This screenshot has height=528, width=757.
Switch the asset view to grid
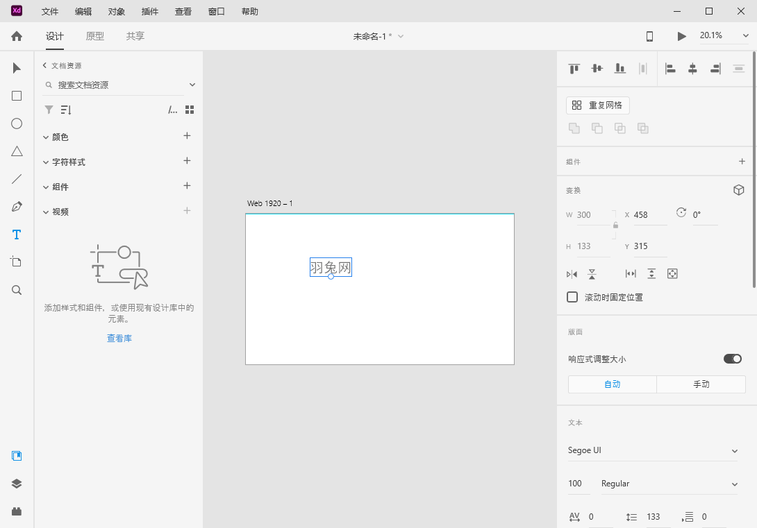tap(190, 110)
